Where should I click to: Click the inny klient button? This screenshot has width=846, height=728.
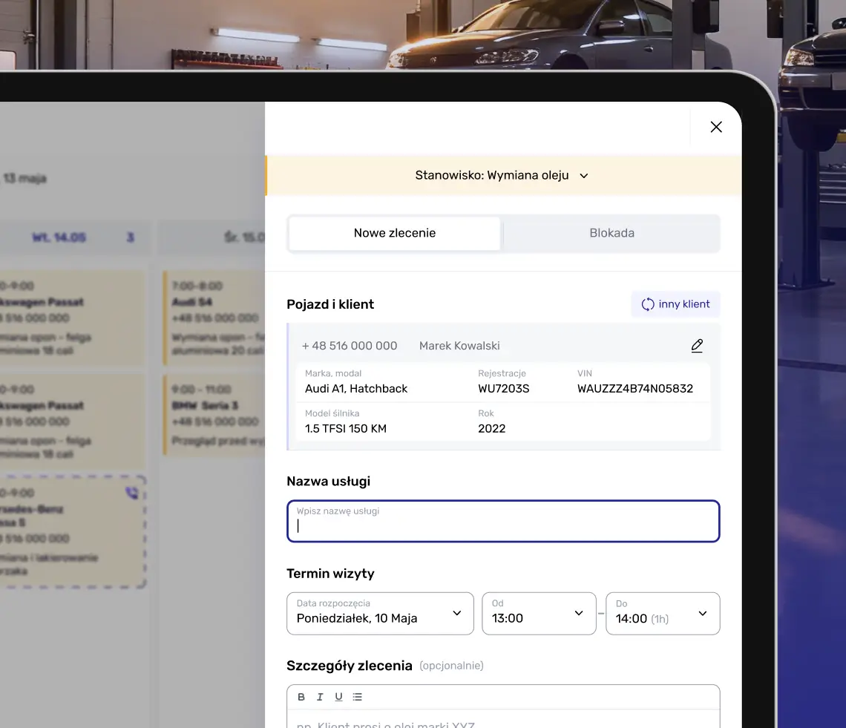point(675,304)
